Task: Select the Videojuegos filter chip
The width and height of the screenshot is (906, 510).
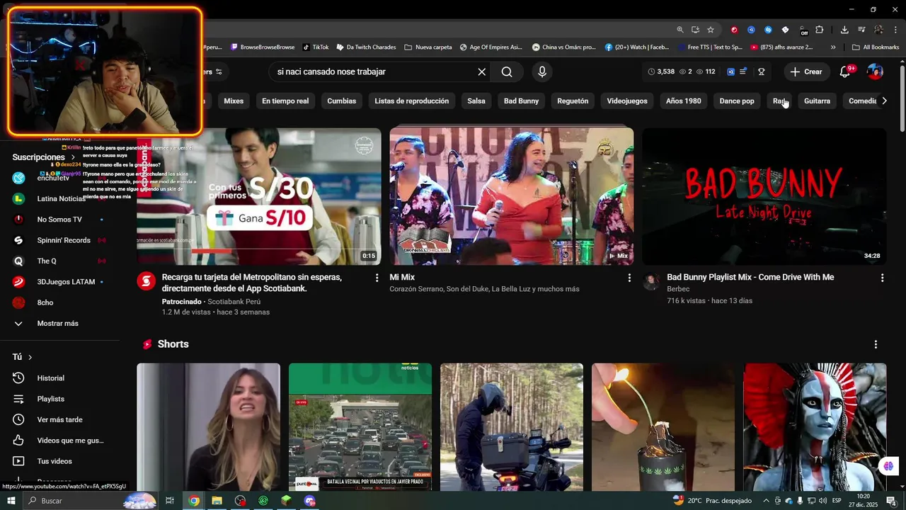Action: point(627,101)
